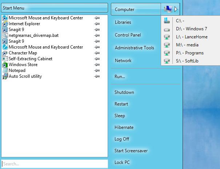The height and width of the screenshot is (169, 220).
Task: Click the Character Map icon
Action: pos(5,53)
